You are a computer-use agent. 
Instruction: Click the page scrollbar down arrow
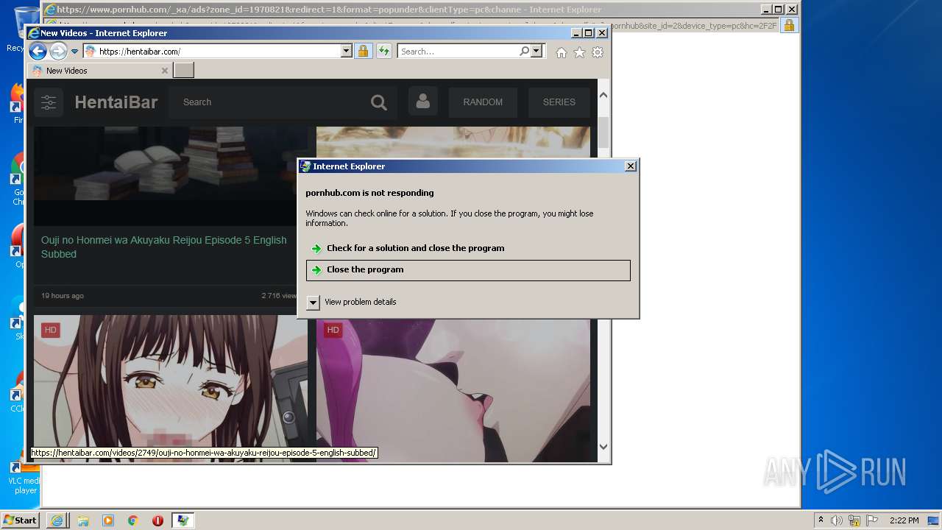pos(603,446)
